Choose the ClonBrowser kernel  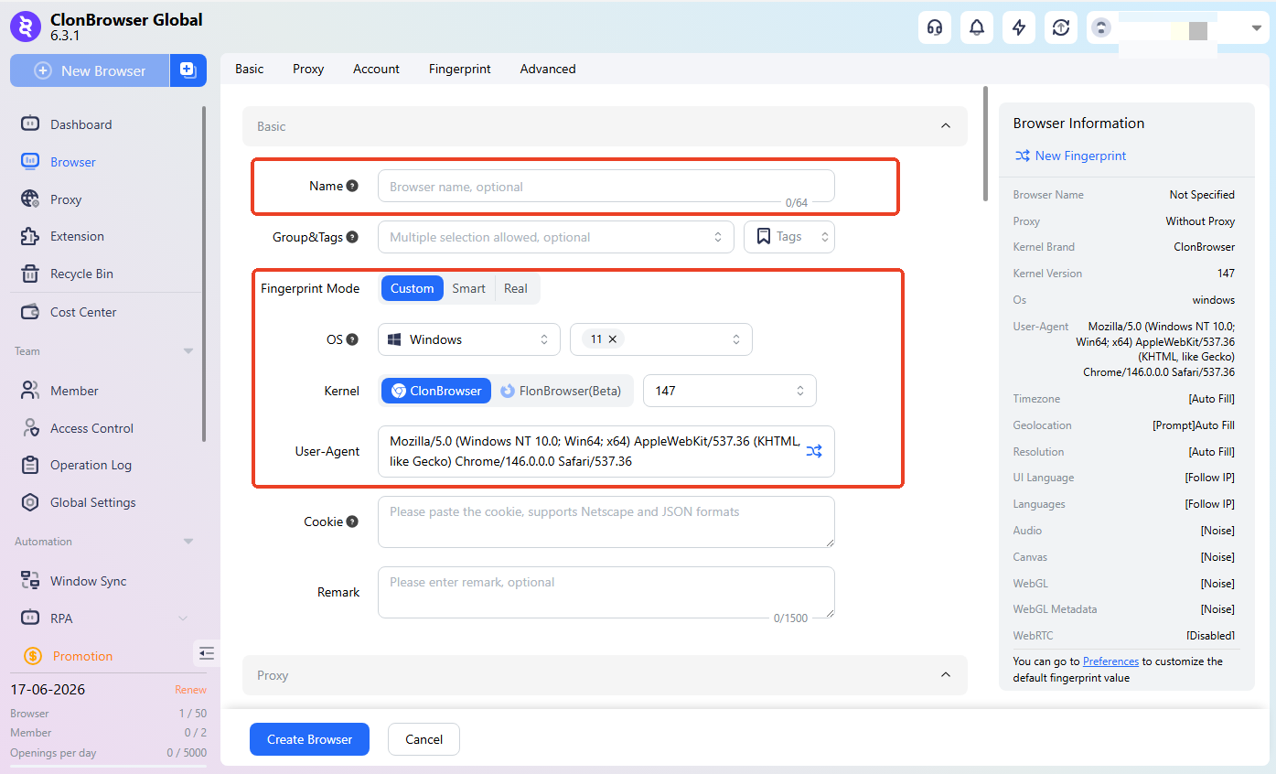point(436,391)
